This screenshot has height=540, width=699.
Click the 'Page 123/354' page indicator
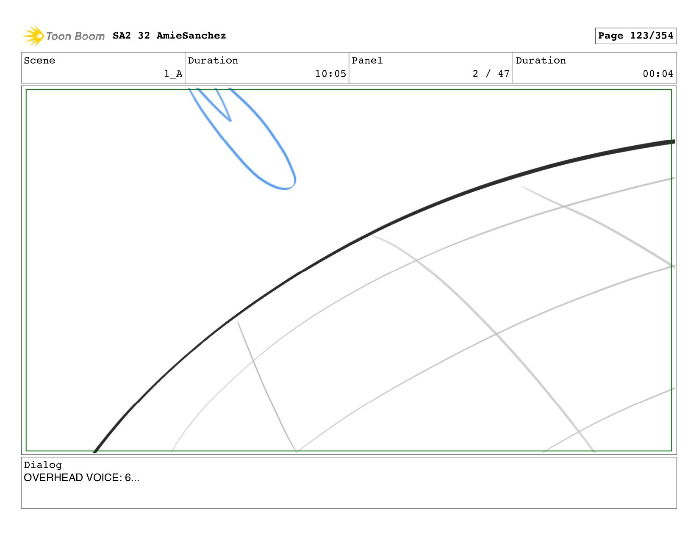635,36
